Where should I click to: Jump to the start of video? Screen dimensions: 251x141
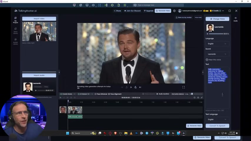point(122,87)
